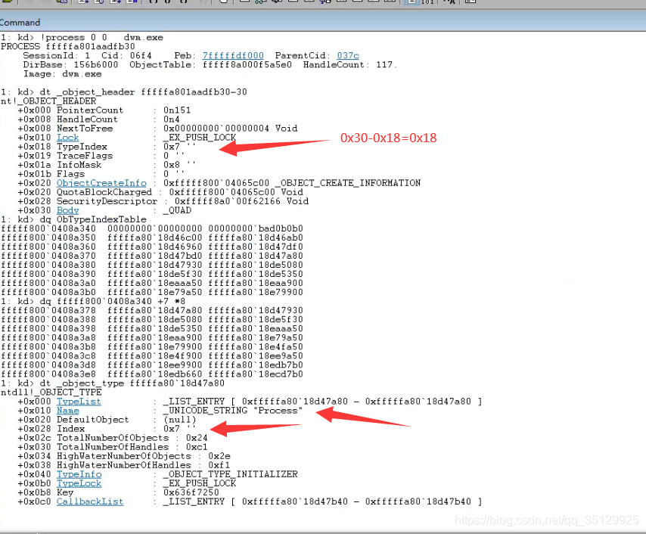Click the Command window title bar
This screenshot has width=646, height=534.
click(x=323, y=22)
